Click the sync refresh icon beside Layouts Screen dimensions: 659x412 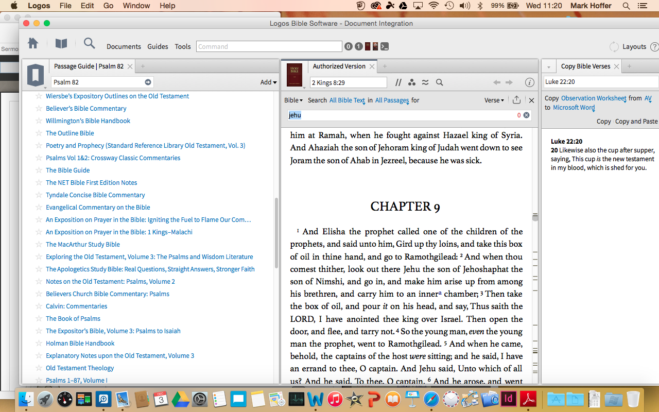tap(614, 46)
